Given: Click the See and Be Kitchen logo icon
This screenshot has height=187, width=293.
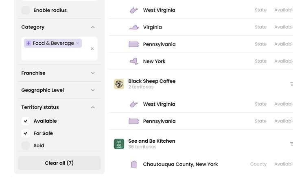Looking at the screenshot, I should [x=119, y=144].
